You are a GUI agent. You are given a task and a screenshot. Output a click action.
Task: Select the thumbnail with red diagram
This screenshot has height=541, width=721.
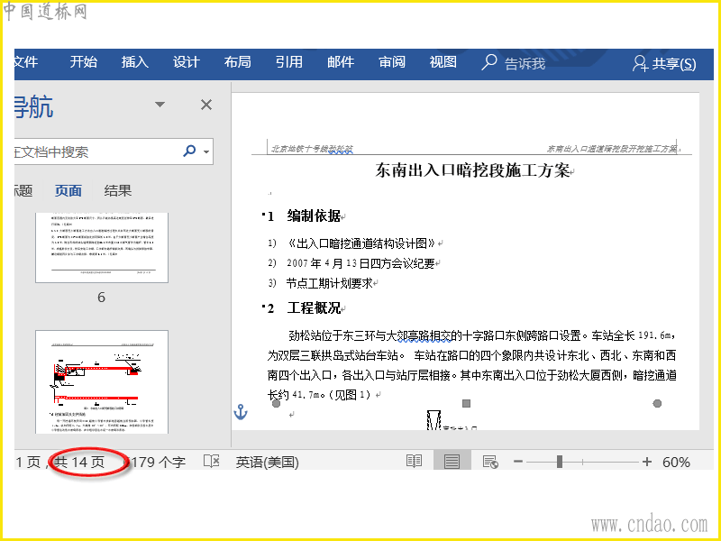[x=102, y=381]
